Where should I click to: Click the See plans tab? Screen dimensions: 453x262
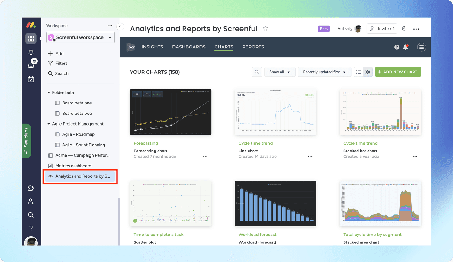point(26,141)
